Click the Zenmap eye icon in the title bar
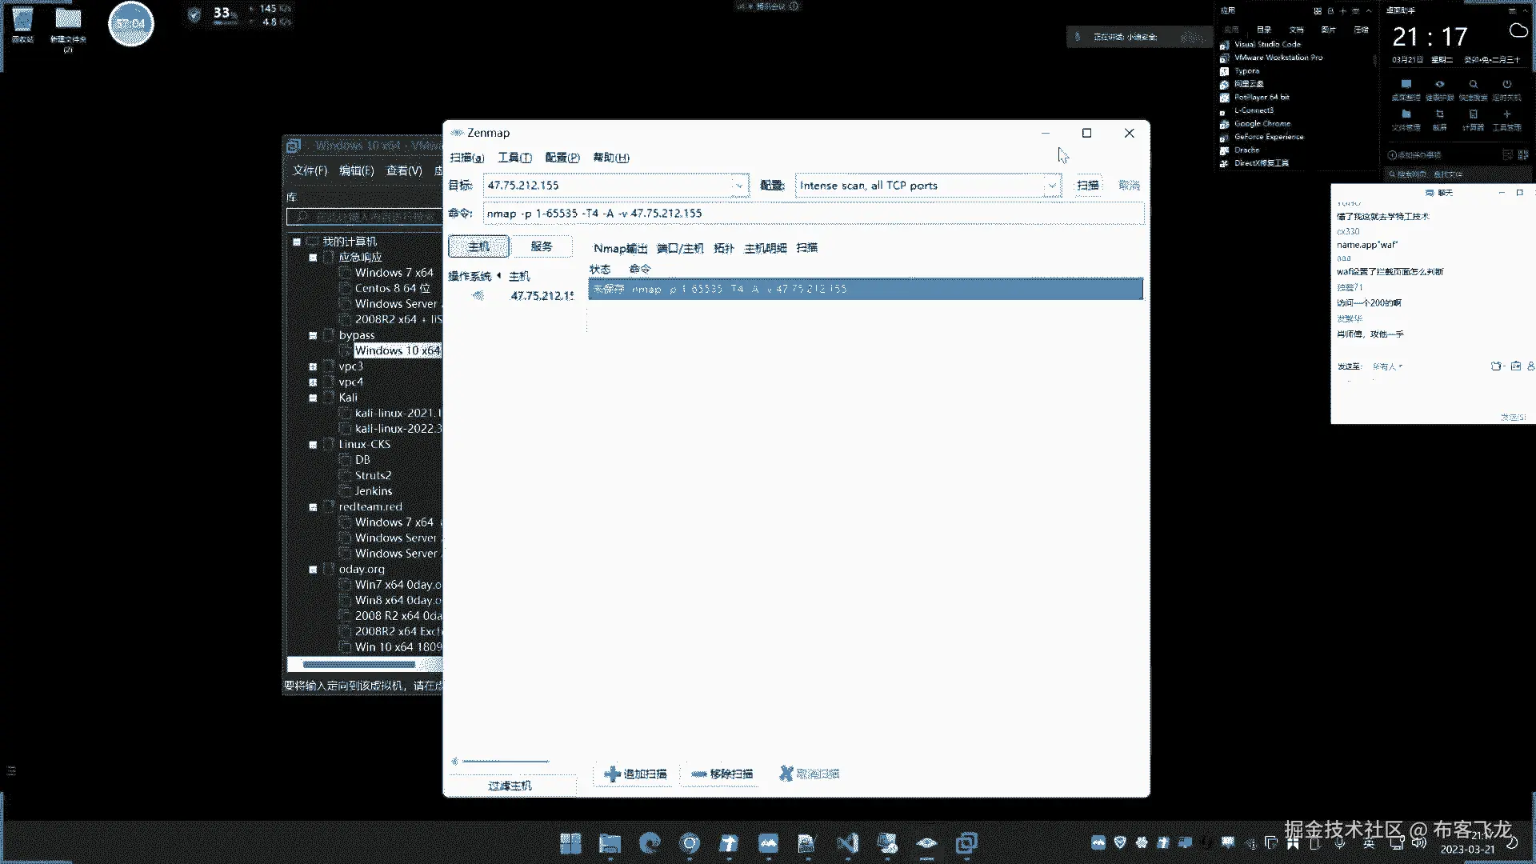The height and width of the screenshot is (864, 1536). pos(457,133)
